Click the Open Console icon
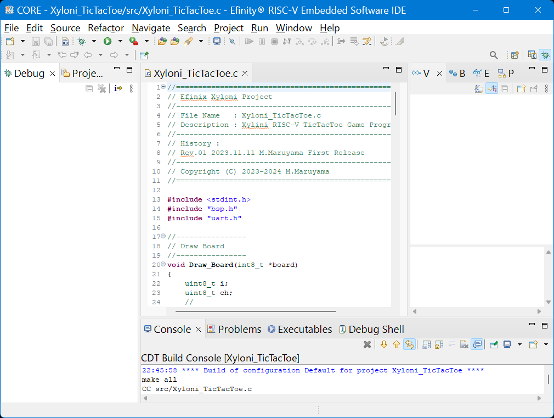Viewport: 554px width, 418px height. tap(532, 344)
